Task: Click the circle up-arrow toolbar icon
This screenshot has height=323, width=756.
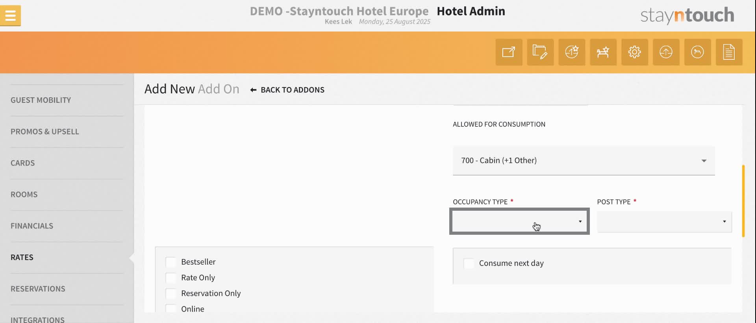Action: 666,52
